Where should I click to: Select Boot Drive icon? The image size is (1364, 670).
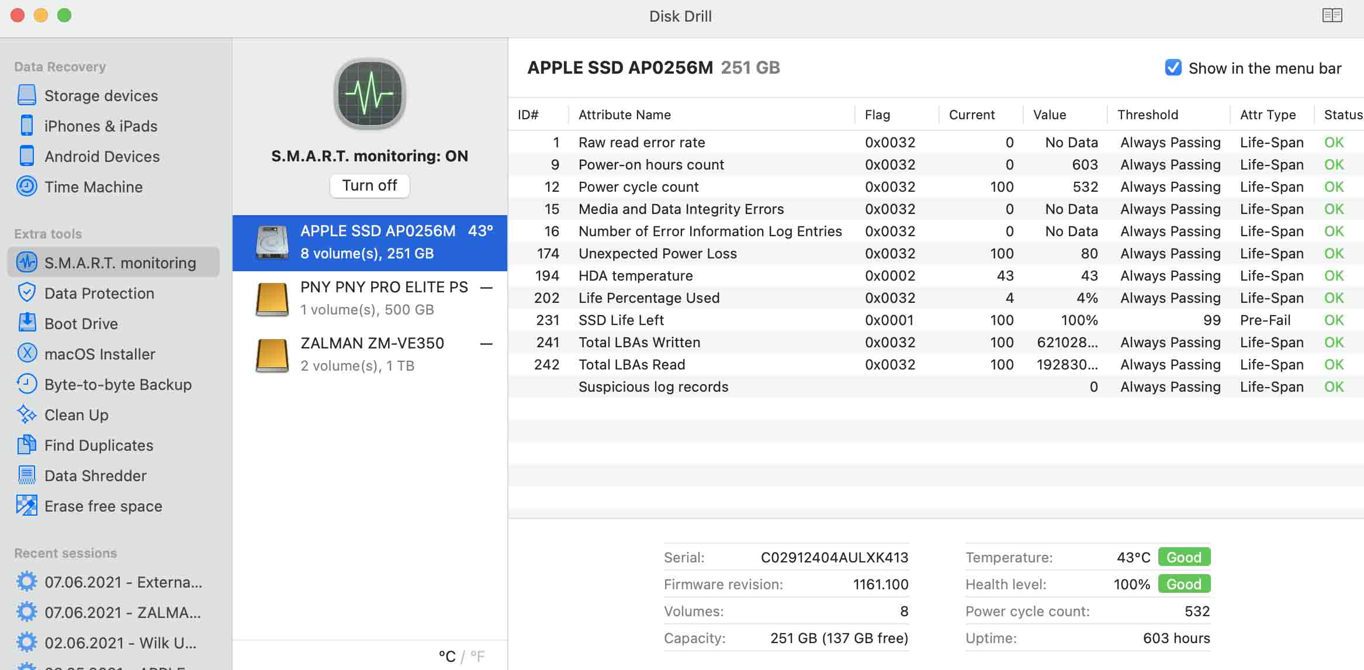pyautogui.click(x=26, y=324)
